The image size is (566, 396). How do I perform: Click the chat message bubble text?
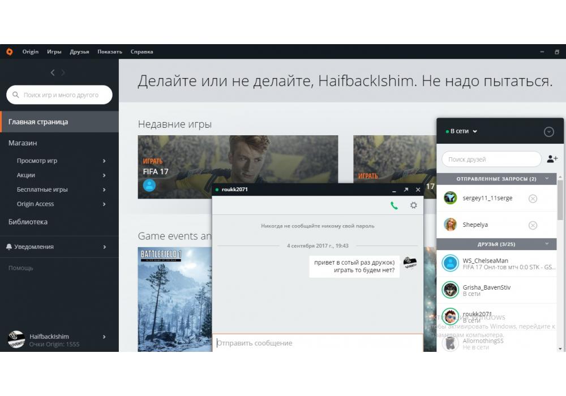coord(354,266)
